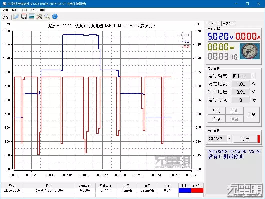Screen dimensions: 265x199
Task: Switch to the 自动测试 tab
Action: tap(228, 24)
